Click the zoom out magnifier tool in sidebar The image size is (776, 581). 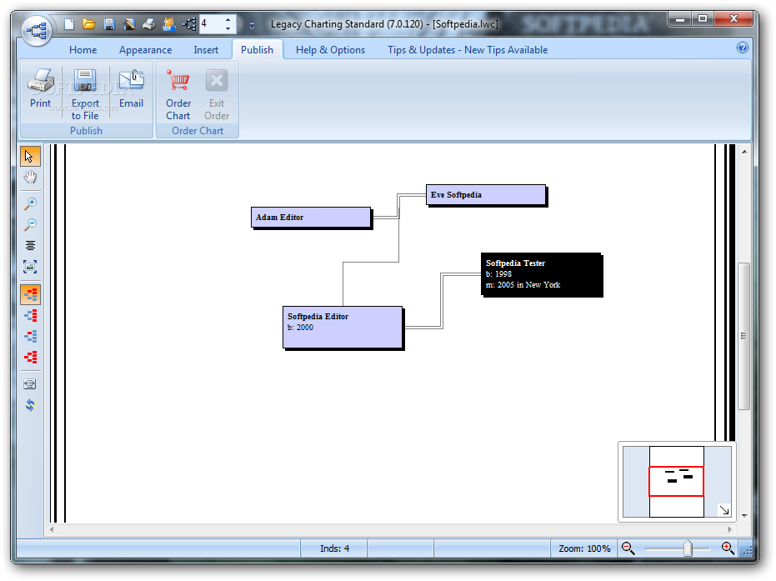point(30,225)
